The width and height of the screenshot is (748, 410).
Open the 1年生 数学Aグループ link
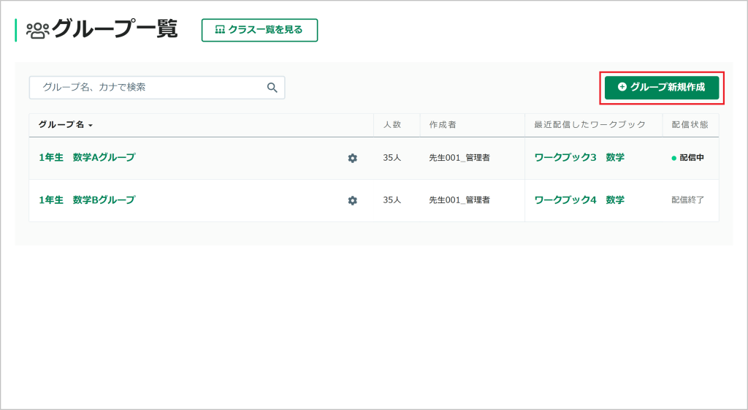point(87,158)
